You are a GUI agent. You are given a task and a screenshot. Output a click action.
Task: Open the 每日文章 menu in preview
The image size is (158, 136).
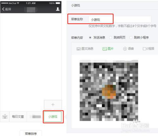pyautogui.click(x=18, y=116)
